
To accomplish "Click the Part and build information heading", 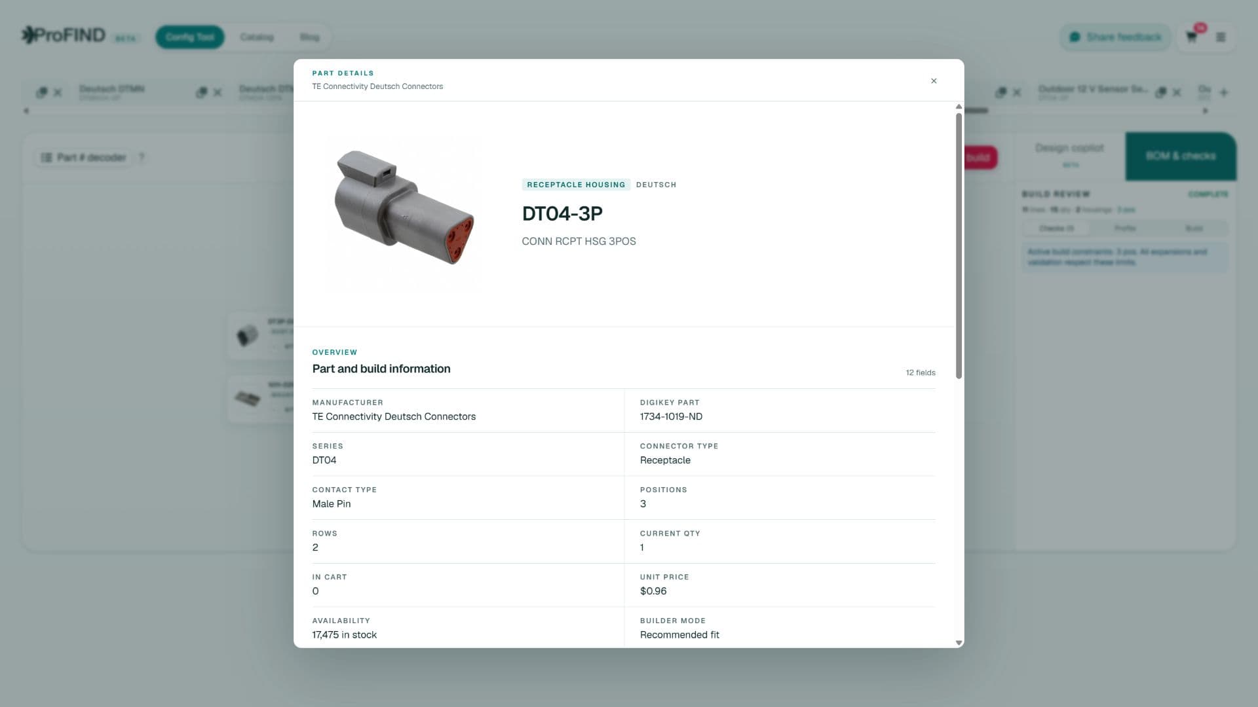I will 381,369.
